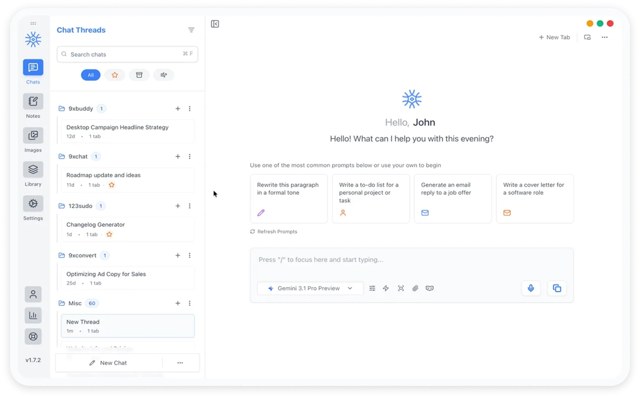
Task: Add a chat to 9xchat folder
Action: [178, 157]
